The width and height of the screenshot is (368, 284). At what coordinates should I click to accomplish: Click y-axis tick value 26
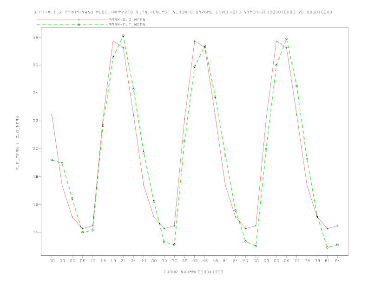coord(36,65)
